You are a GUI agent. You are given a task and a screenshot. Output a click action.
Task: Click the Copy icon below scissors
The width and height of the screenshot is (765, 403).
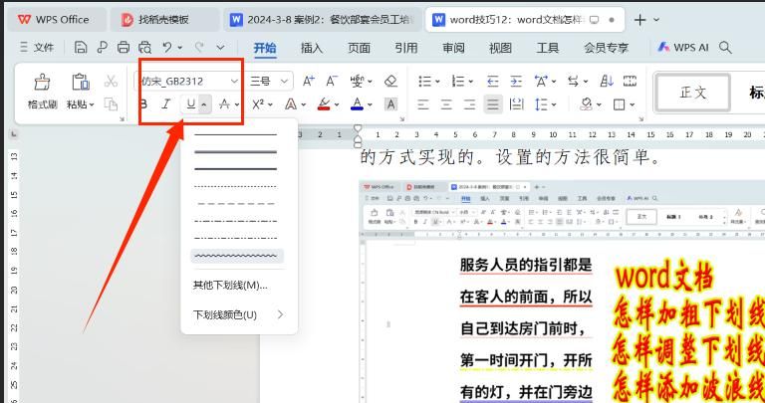[x=112, y=103]
